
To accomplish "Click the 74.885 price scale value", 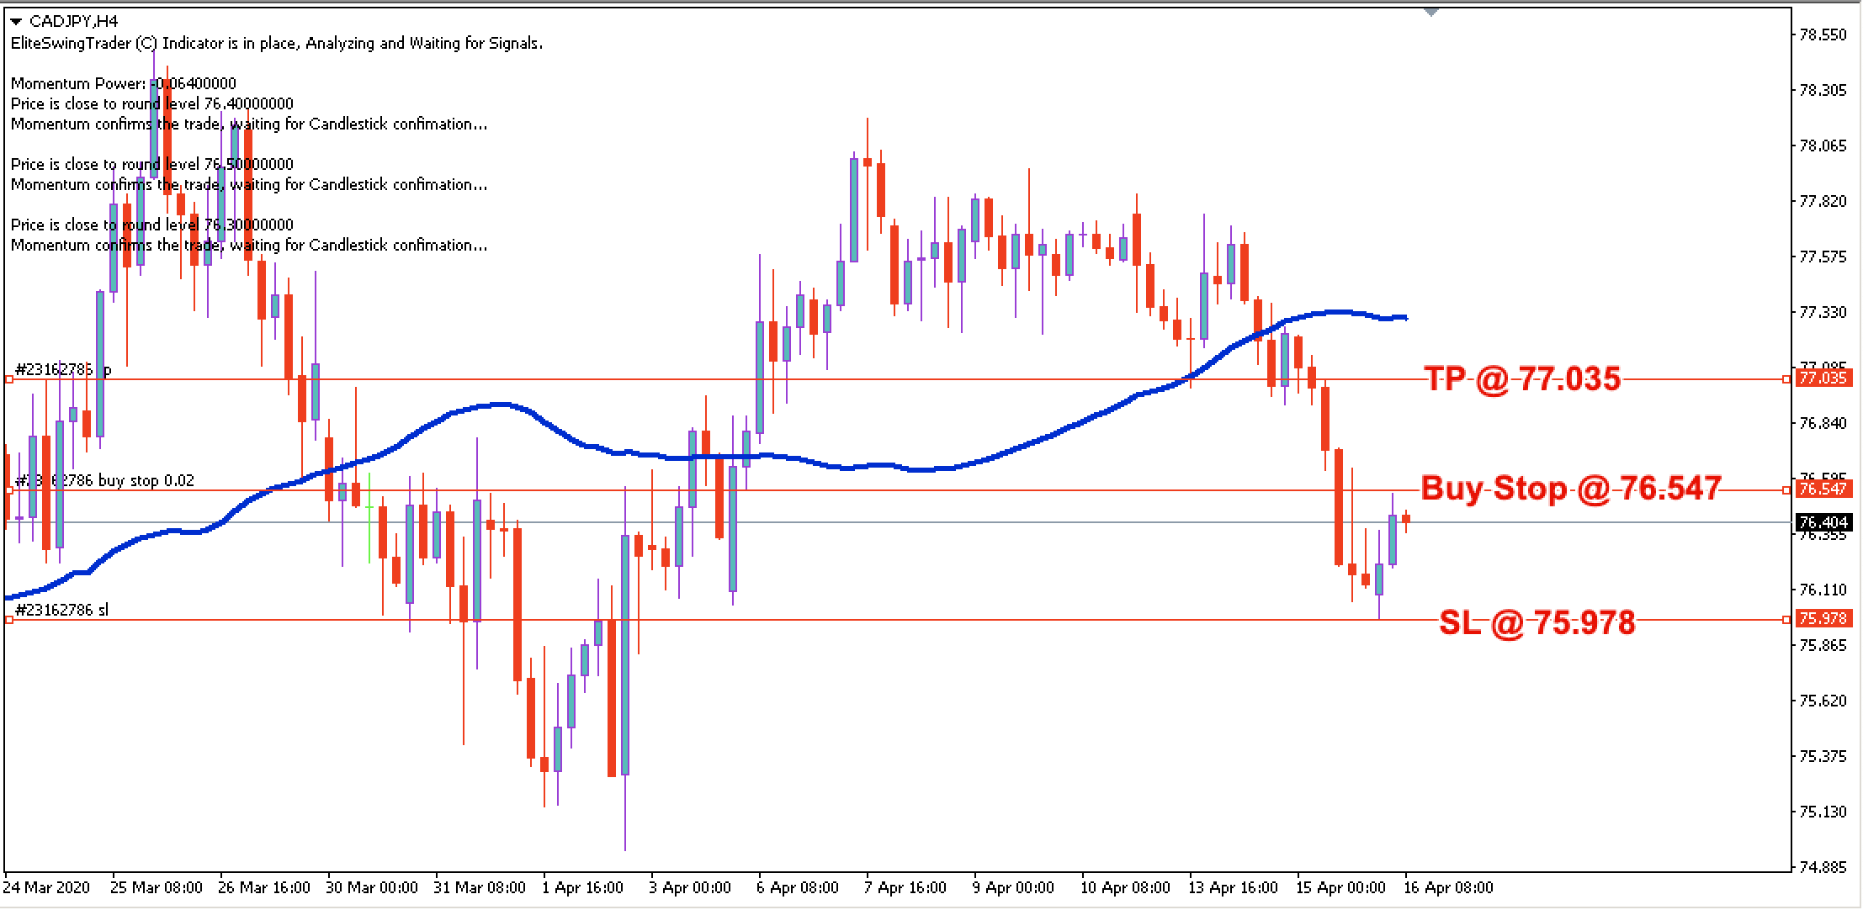I will (1823, 867).
